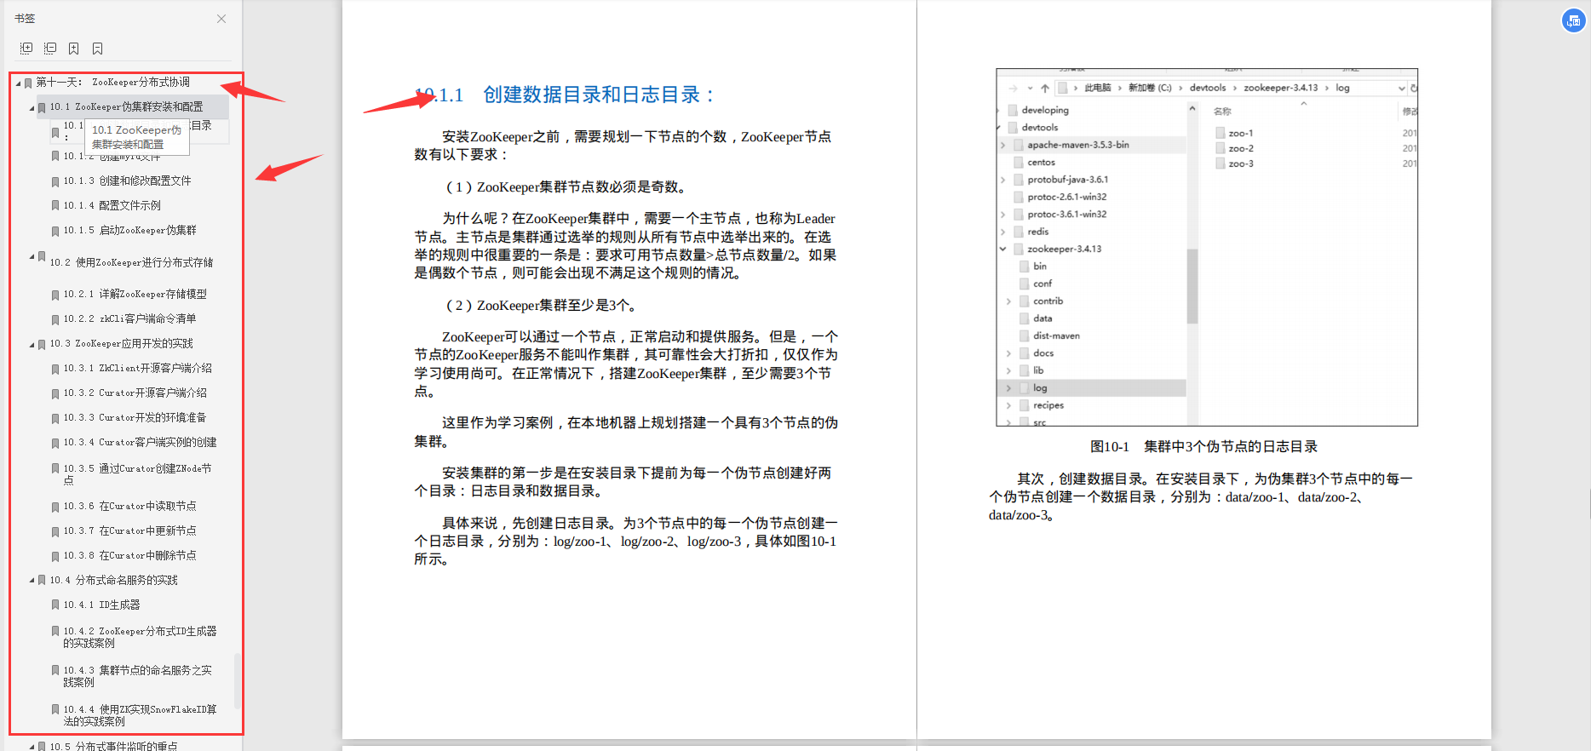Open bookmark 10.3.7 在Curator中更新节点
This screenshot has height=751, width=1591.
[129, 531]
